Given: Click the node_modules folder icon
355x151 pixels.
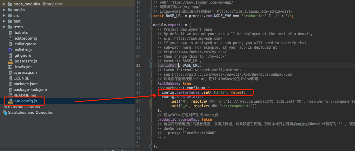Looking at the screenshot, I should click(10, 4).
